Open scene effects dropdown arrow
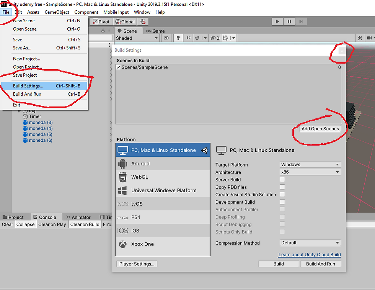 point(205,38)
